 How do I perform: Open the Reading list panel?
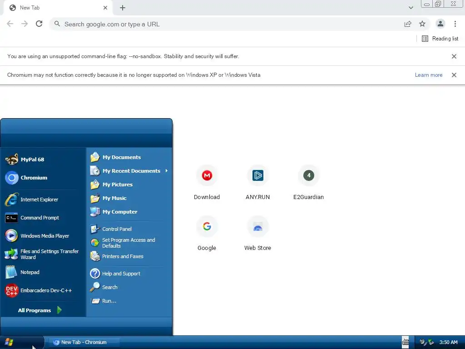(x=440, y=39)
